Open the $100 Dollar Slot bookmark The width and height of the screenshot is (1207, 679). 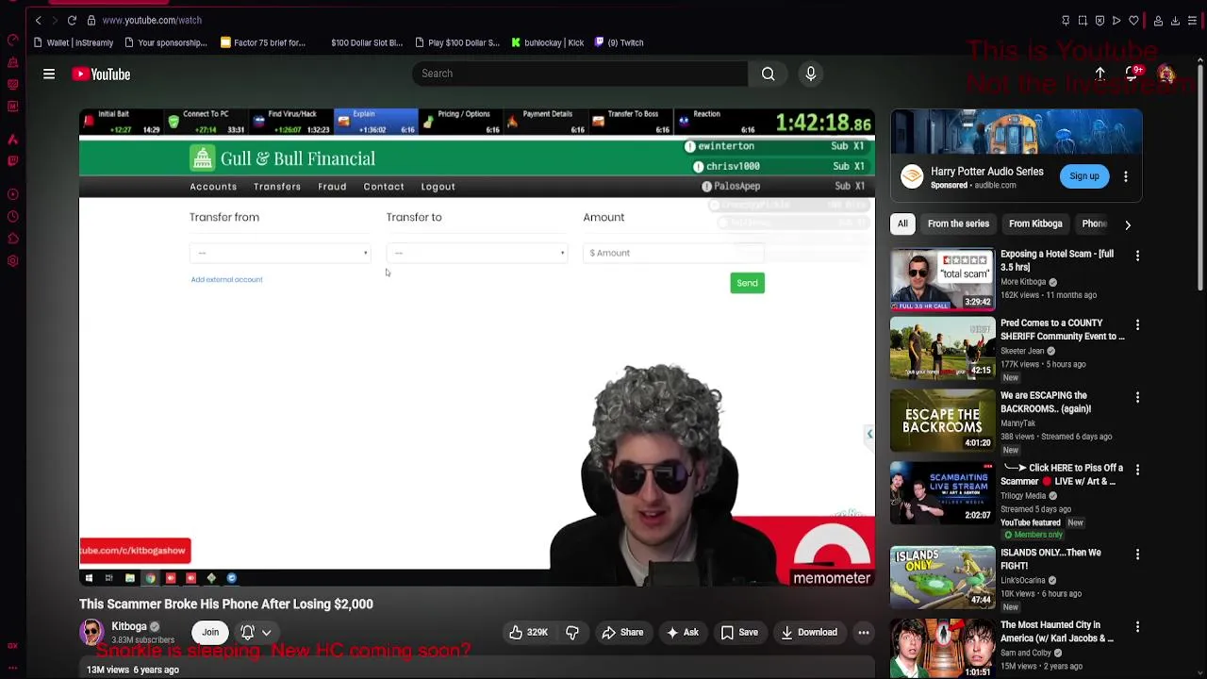(366, 42)
